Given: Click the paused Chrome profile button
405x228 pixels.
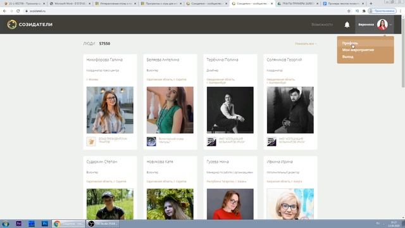Looking at the screenshot, I should pyautogui.click(x=382, y=11).
